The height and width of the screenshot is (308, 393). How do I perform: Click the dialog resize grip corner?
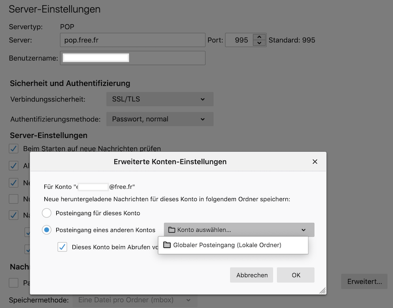tap(322, 290)
